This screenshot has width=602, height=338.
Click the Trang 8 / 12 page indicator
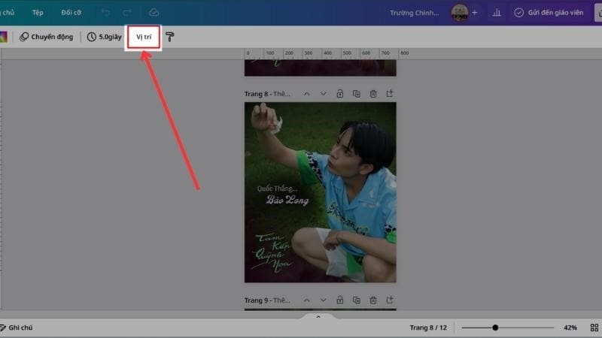(x=428, y=327)
